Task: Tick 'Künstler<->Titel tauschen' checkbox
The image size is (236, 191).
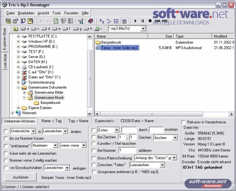Action: coord(94,144)
